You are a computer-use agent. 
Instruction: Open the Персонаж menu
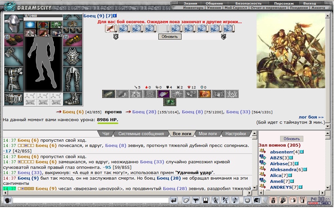[284, 3]
